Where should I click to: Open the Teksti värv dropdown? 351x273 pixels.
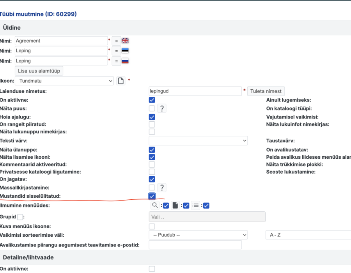point(198,140)
